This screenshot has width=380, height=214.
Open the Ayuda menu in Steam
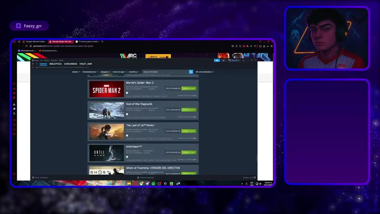pos(61,60)
